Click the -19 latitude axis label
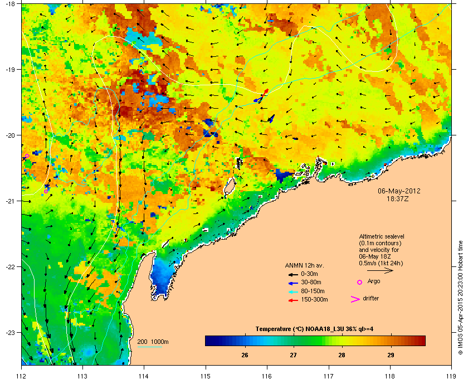Screen dimensions: 468x379 click(10, 70)
